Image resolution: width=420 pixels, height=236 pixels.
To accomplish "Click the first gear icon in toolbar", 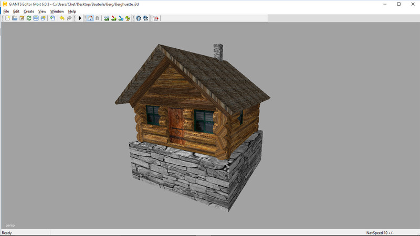I will 139,18.
